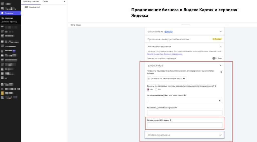Switch to the Схема tab

(x=45, y=2)
